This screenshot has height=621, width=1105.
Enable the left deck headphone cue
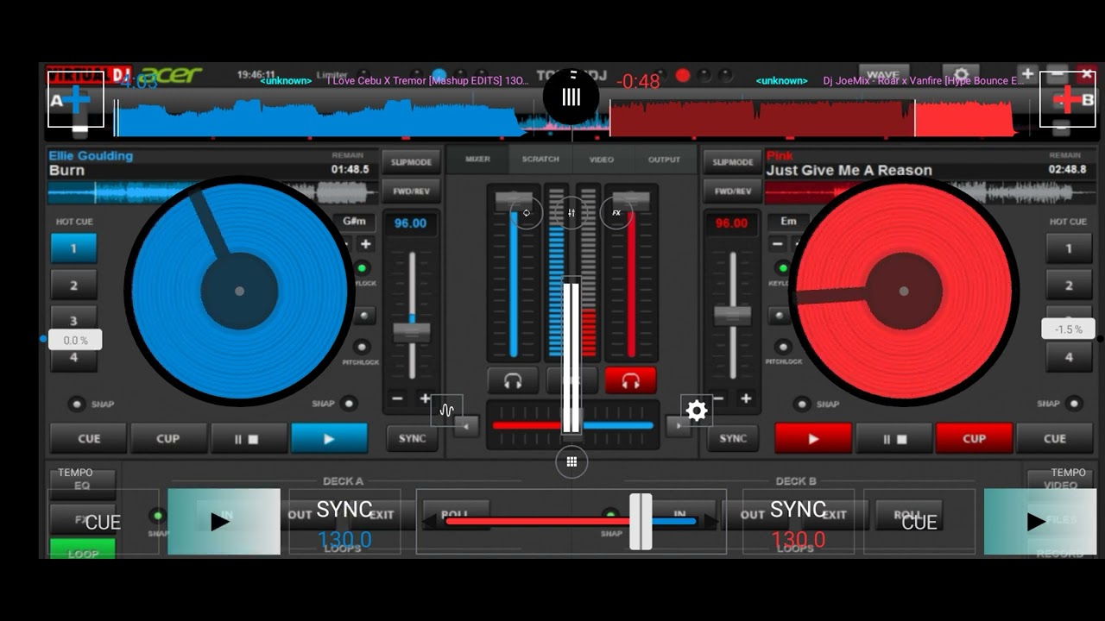pos(513,380)
